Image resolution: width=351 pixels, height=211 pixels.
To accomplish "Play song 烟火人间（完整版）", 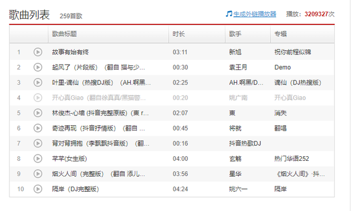I will click(x=38, y=174).
